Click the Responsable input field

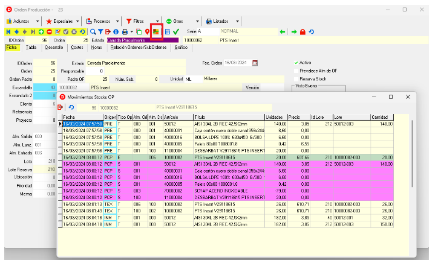pyautogui.click(x=94, y=71)
